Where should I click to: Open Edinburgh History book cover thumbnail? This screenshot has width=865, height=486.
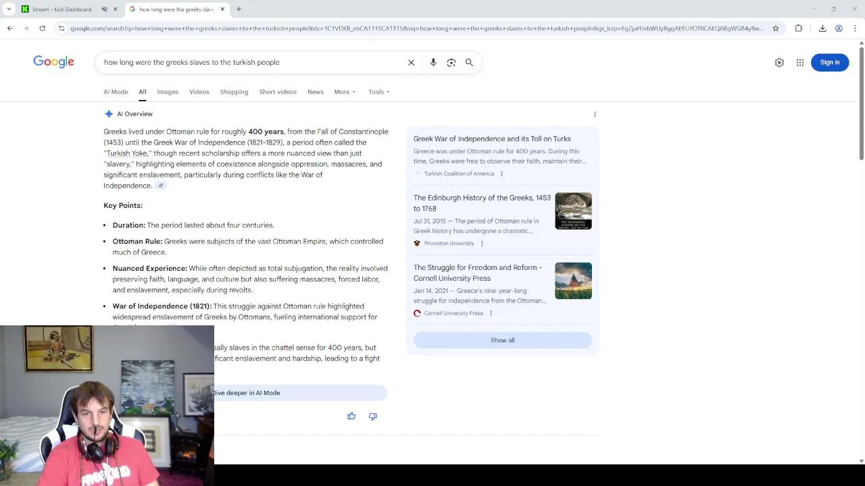tap(573, 211)
